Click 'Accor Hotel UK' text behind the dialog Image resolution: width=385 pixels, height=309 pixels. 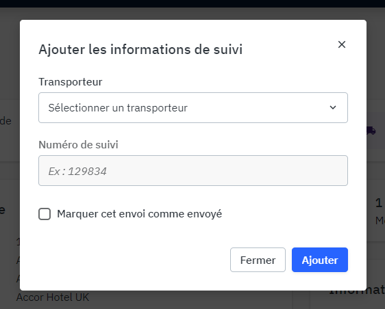(53, 297)
